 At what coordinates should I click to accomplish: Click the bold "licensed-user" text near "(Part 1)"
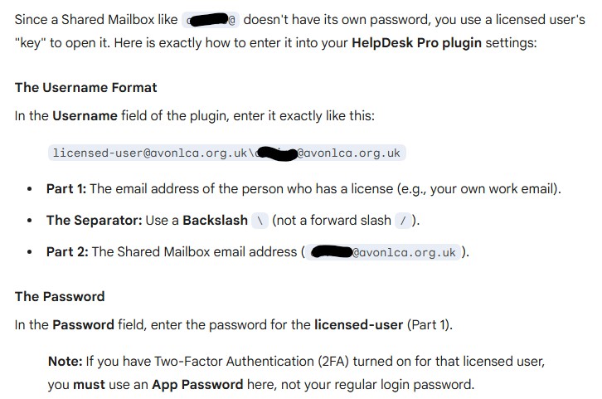click(358, 324)
